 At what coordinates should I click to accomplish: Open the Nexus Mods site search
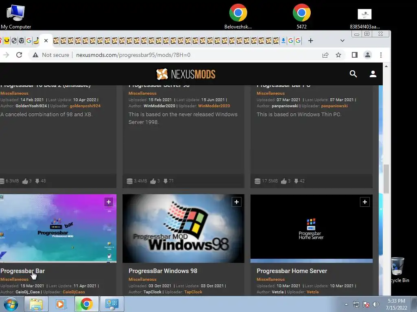[x=353, y=74]
